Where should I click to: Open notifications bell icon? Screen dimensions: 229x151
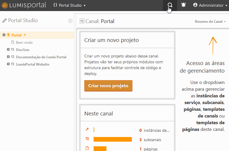point(183,5)
